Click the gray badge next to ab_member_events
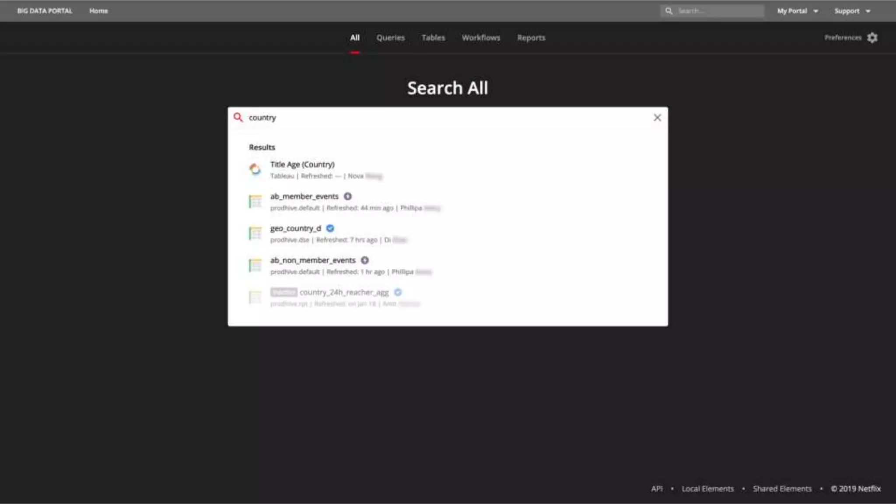 tap(347, 196)
